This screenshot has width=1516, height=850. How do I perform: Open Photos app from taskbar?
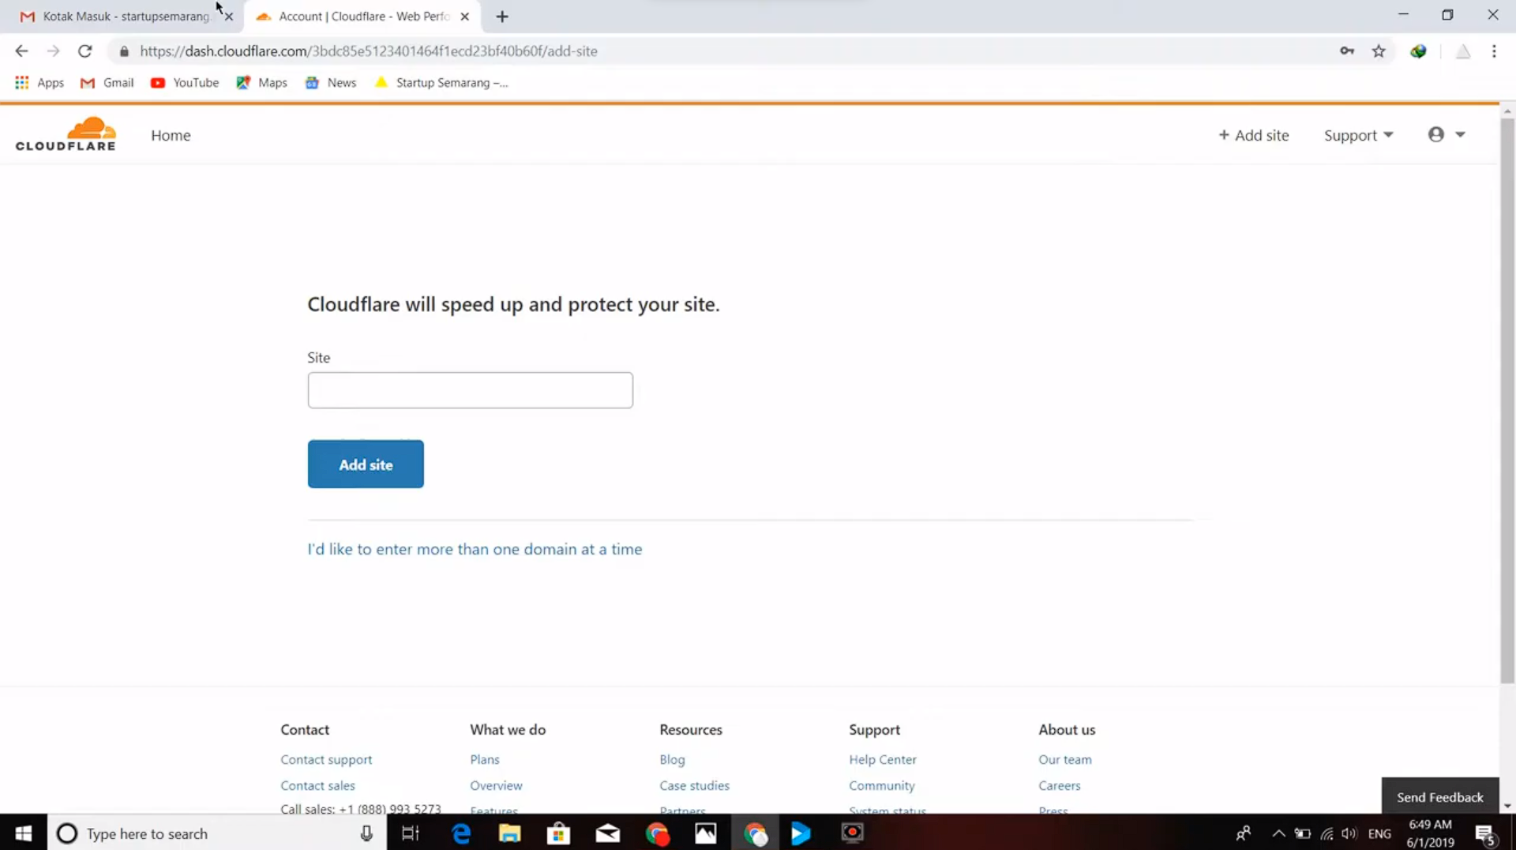(706, 833)
